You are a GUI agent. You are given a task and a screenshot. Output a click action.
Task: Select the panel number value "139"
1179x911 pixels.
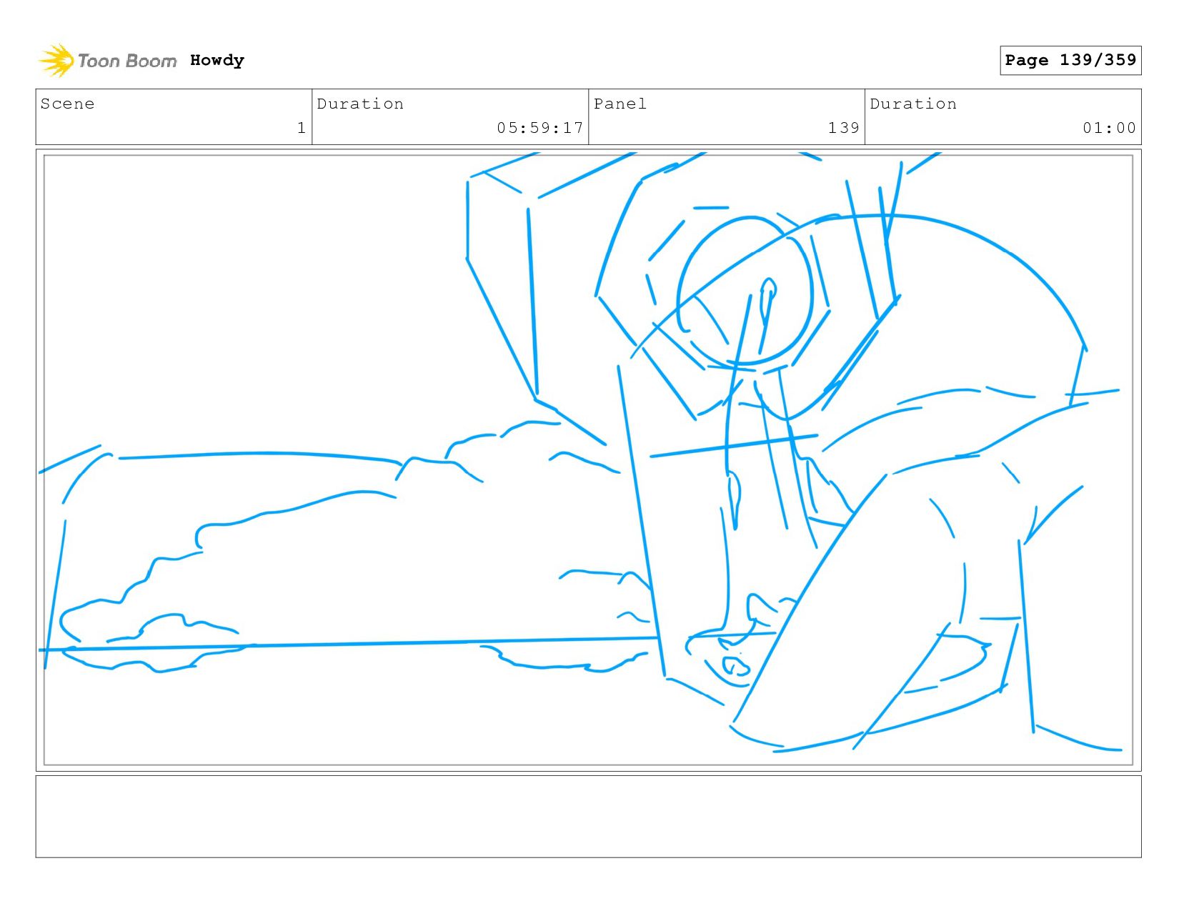click(843, 128)
